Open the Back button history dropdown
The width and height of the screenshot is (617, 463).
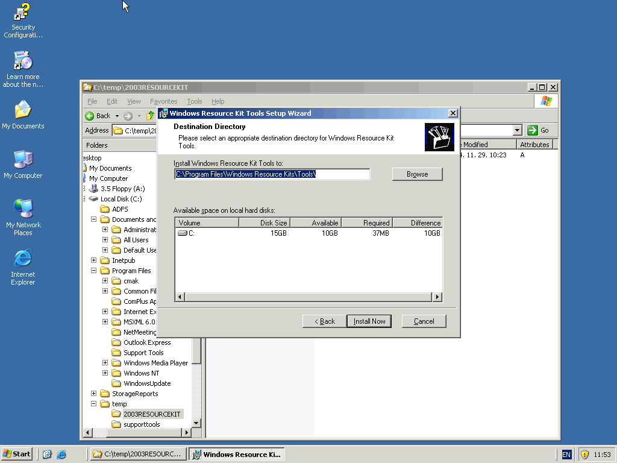[117, 116]
